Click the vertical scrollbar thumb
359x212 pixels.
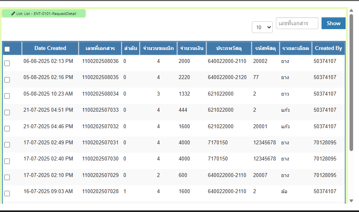point(352,83)
